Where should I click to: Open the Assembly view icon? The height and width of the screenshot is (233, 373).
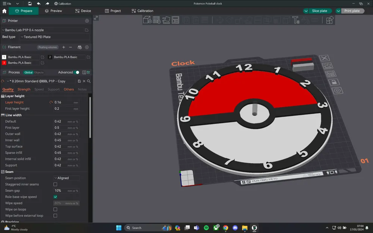330,20
